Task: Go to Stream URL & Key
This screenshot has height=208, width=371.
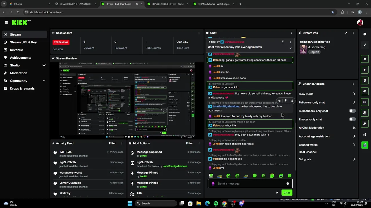Action: click(x=25, y=42)
